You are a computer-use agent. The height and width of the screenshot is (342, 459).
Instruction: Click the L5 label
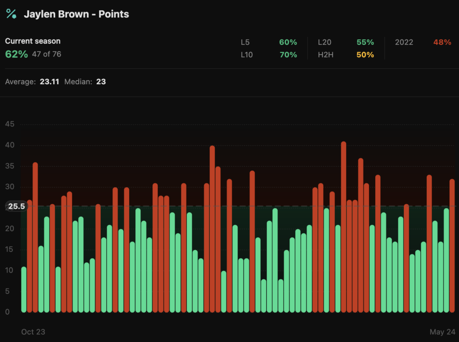click(245, 43)
